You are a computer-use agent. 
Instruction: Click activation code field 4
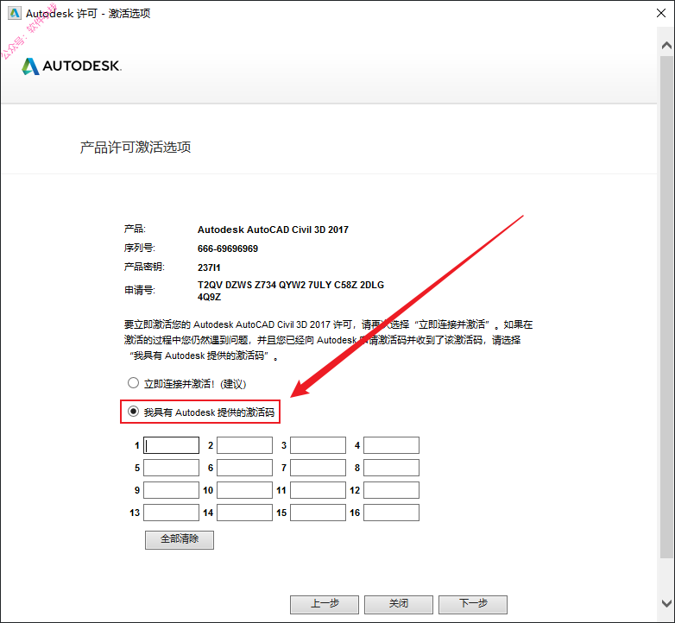pos(391,445)
